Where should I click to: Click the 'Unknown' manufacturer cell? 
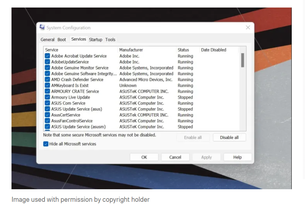point(128,86)
